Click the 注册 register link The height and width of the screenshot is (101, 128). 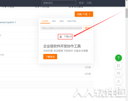[89, 3]
